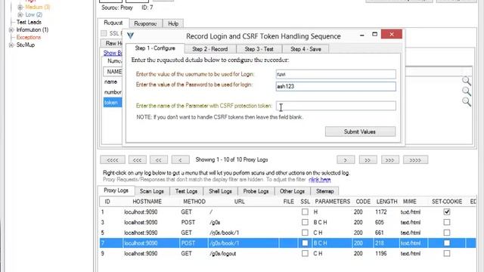Viewport: 484px width, 272px height.
Task: Click the METHOD column header
Action: click(194, 202)
